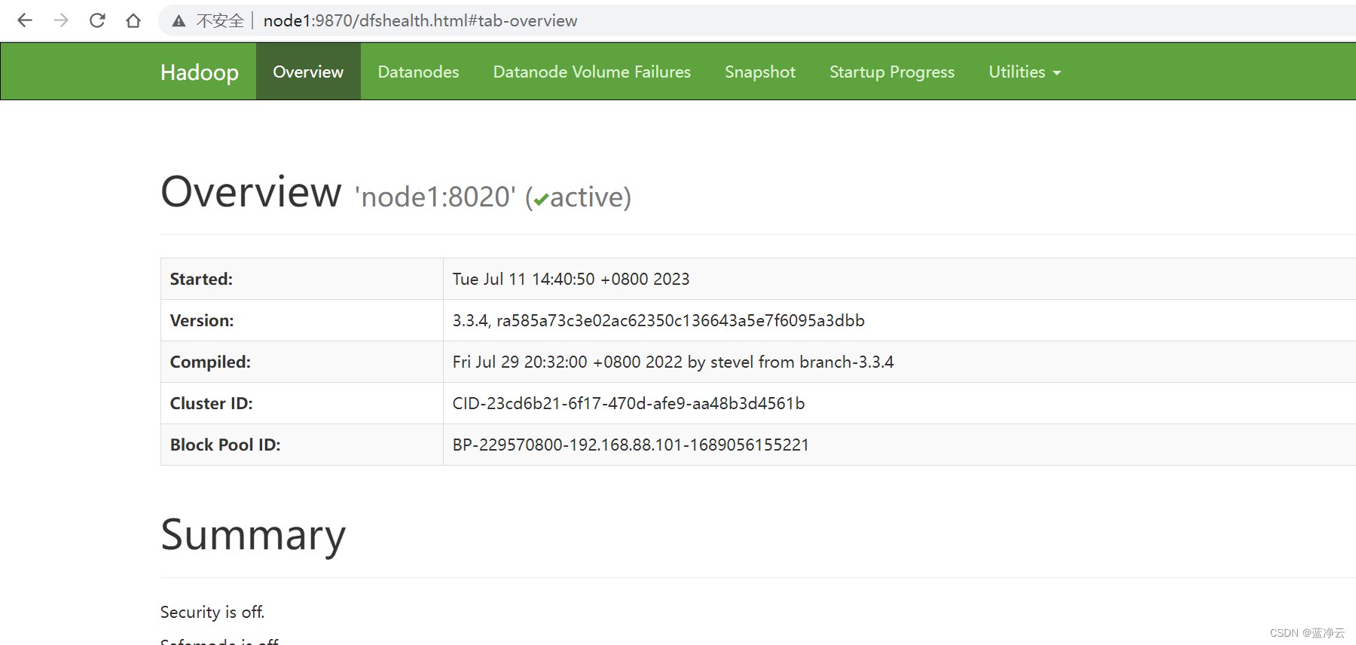
Task: Click the Version: label cell
Action: tap(302, 320)
